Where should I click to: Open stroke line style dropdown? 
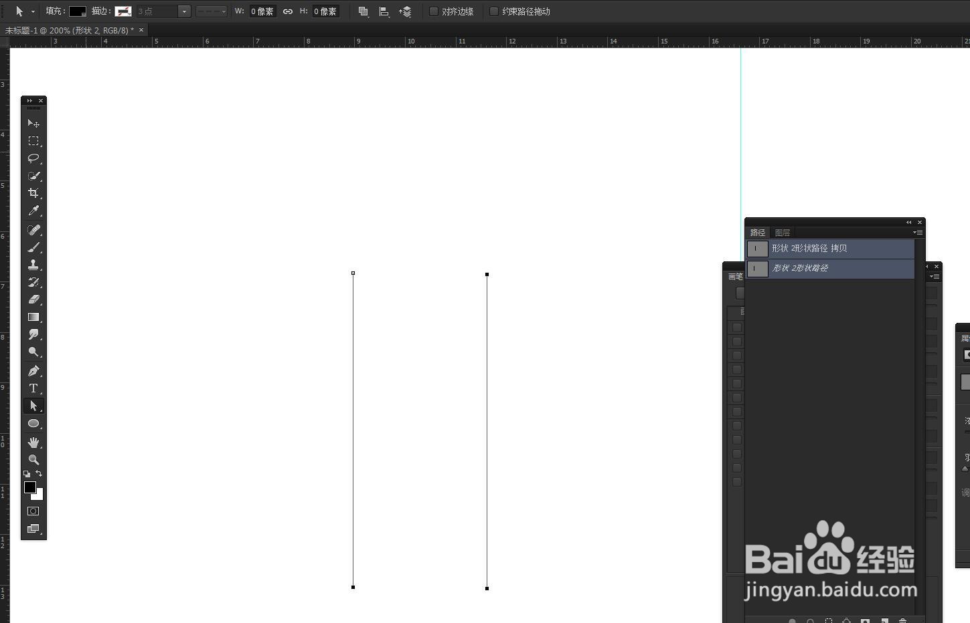[x=212, y=11]
